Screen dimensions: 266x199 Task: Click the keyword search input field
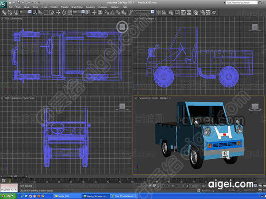click(x=242, y=2)
